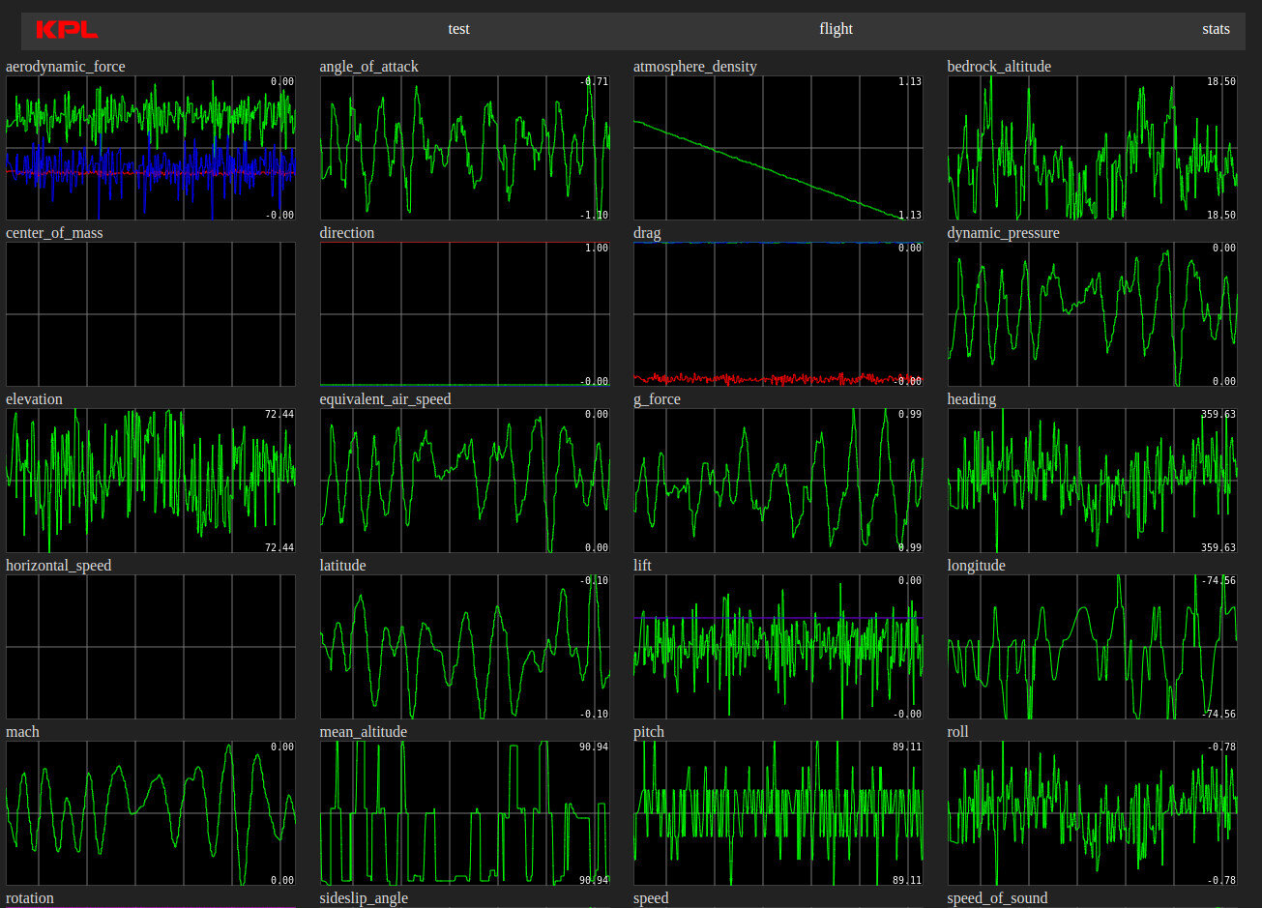
Task: Click the aerodynamic_force label
Action: click(66, 67)
